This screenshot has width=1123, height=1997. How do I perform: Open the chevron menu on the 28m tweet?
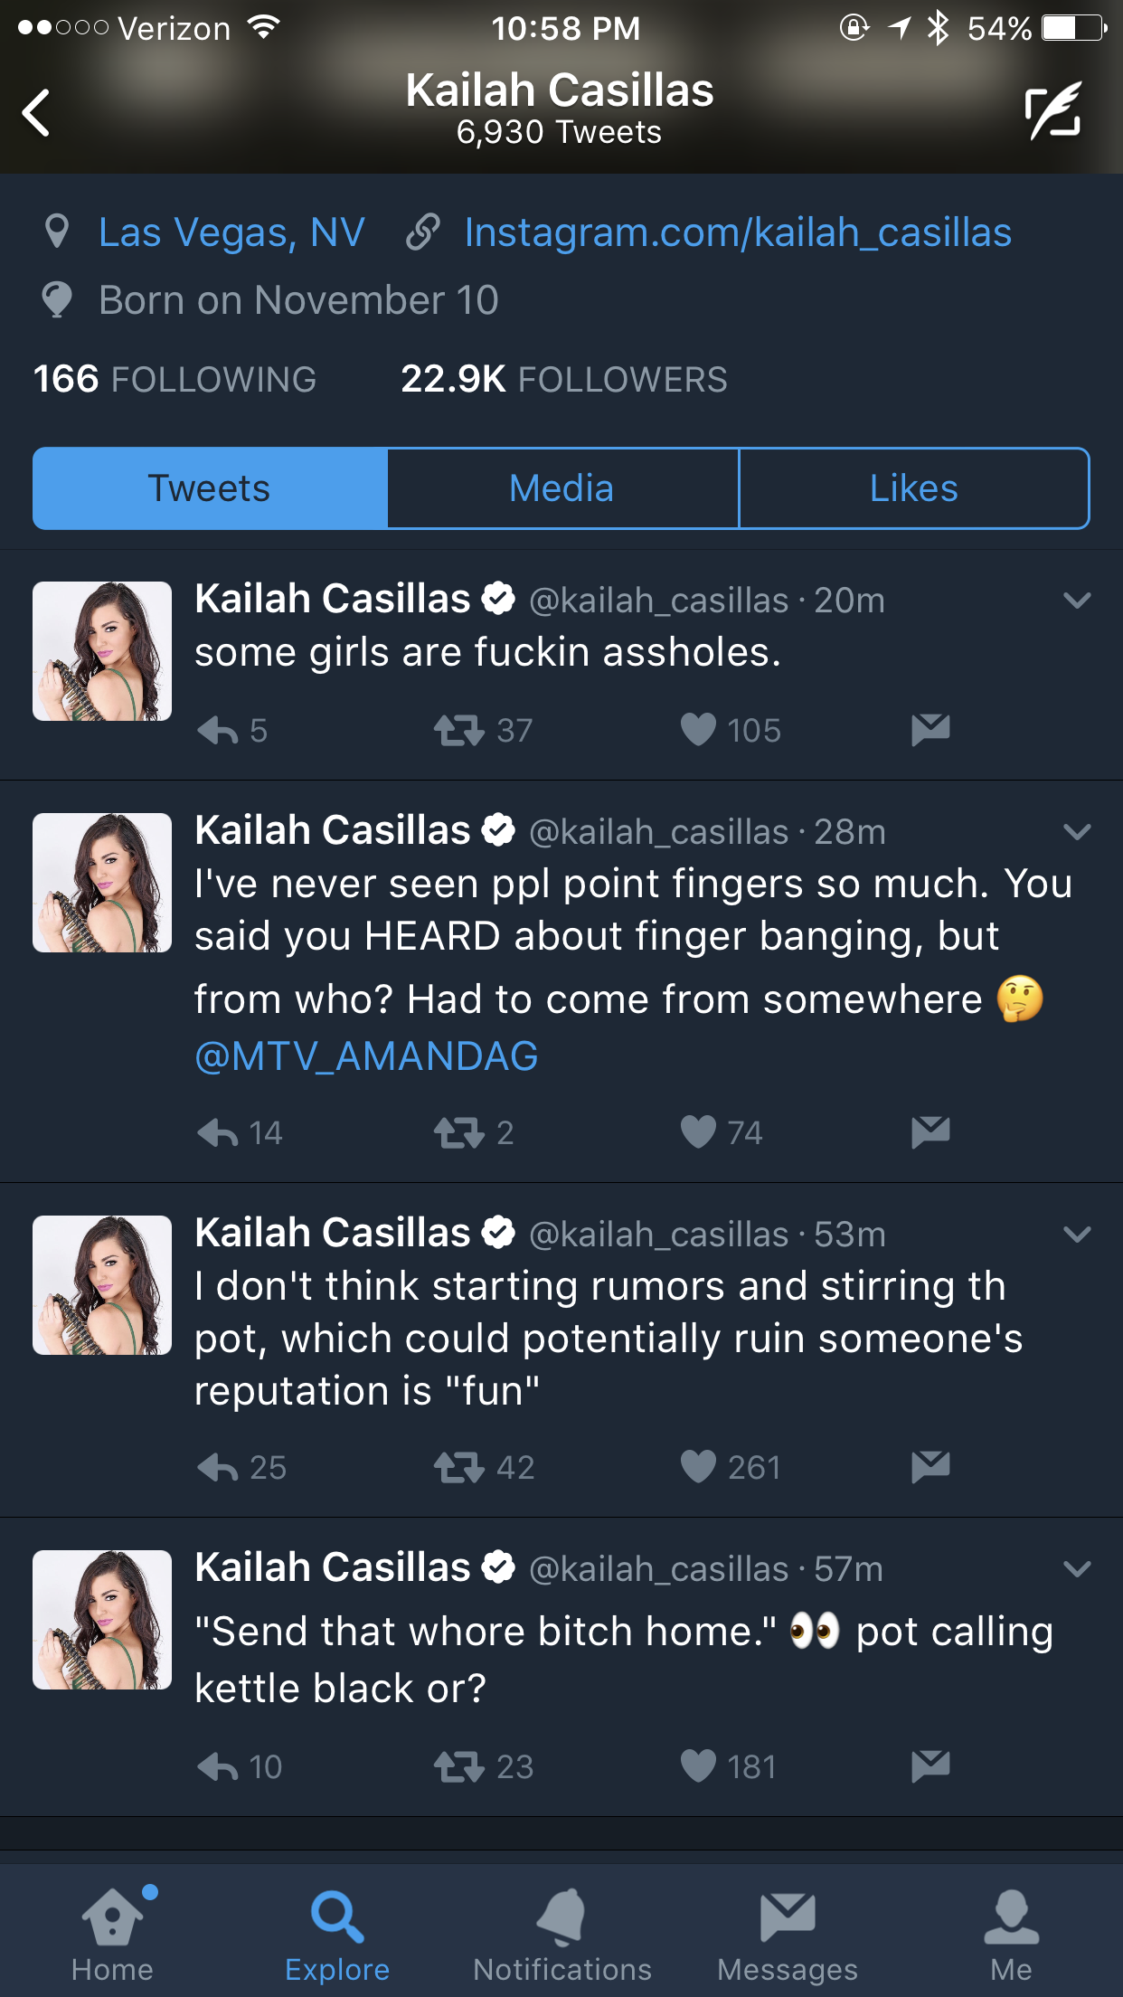[1077, 832]
